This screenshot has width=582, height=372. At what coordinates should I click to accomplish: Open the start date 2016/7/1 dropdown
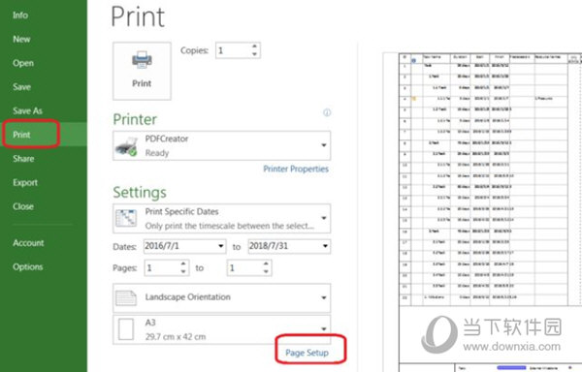(221, 246)
